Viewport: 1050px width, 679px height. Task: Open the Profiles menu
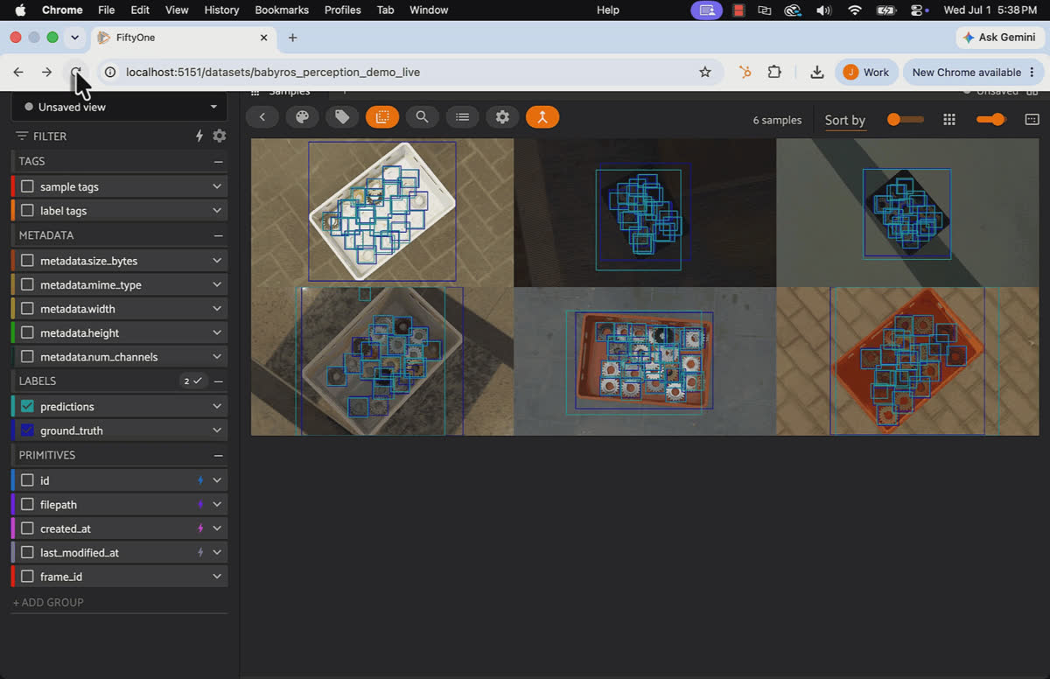click(x=343, y=10)
